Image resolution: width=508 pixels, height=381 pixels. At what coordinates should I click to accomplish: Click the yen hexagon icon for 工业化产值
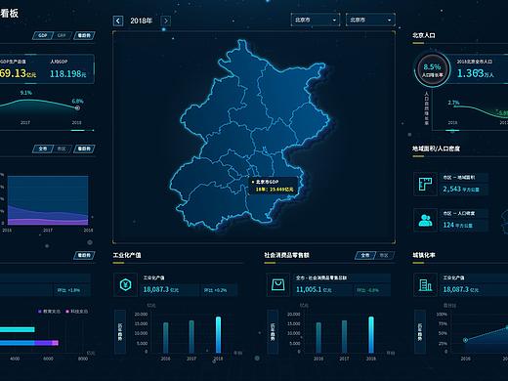point(125,285)
